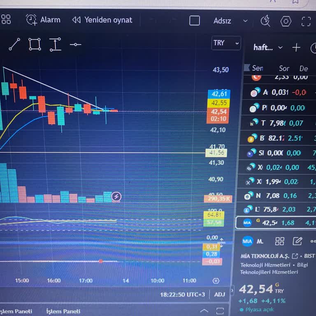Click the 18:22:50 UTC+3 timezone clock

[x=183, y=295]
